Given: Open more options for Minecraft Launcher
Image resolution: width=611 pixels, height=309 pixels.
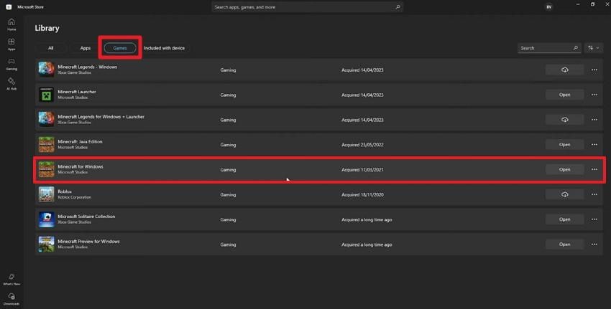Looking at the screenshot, I should pos(594,95).
